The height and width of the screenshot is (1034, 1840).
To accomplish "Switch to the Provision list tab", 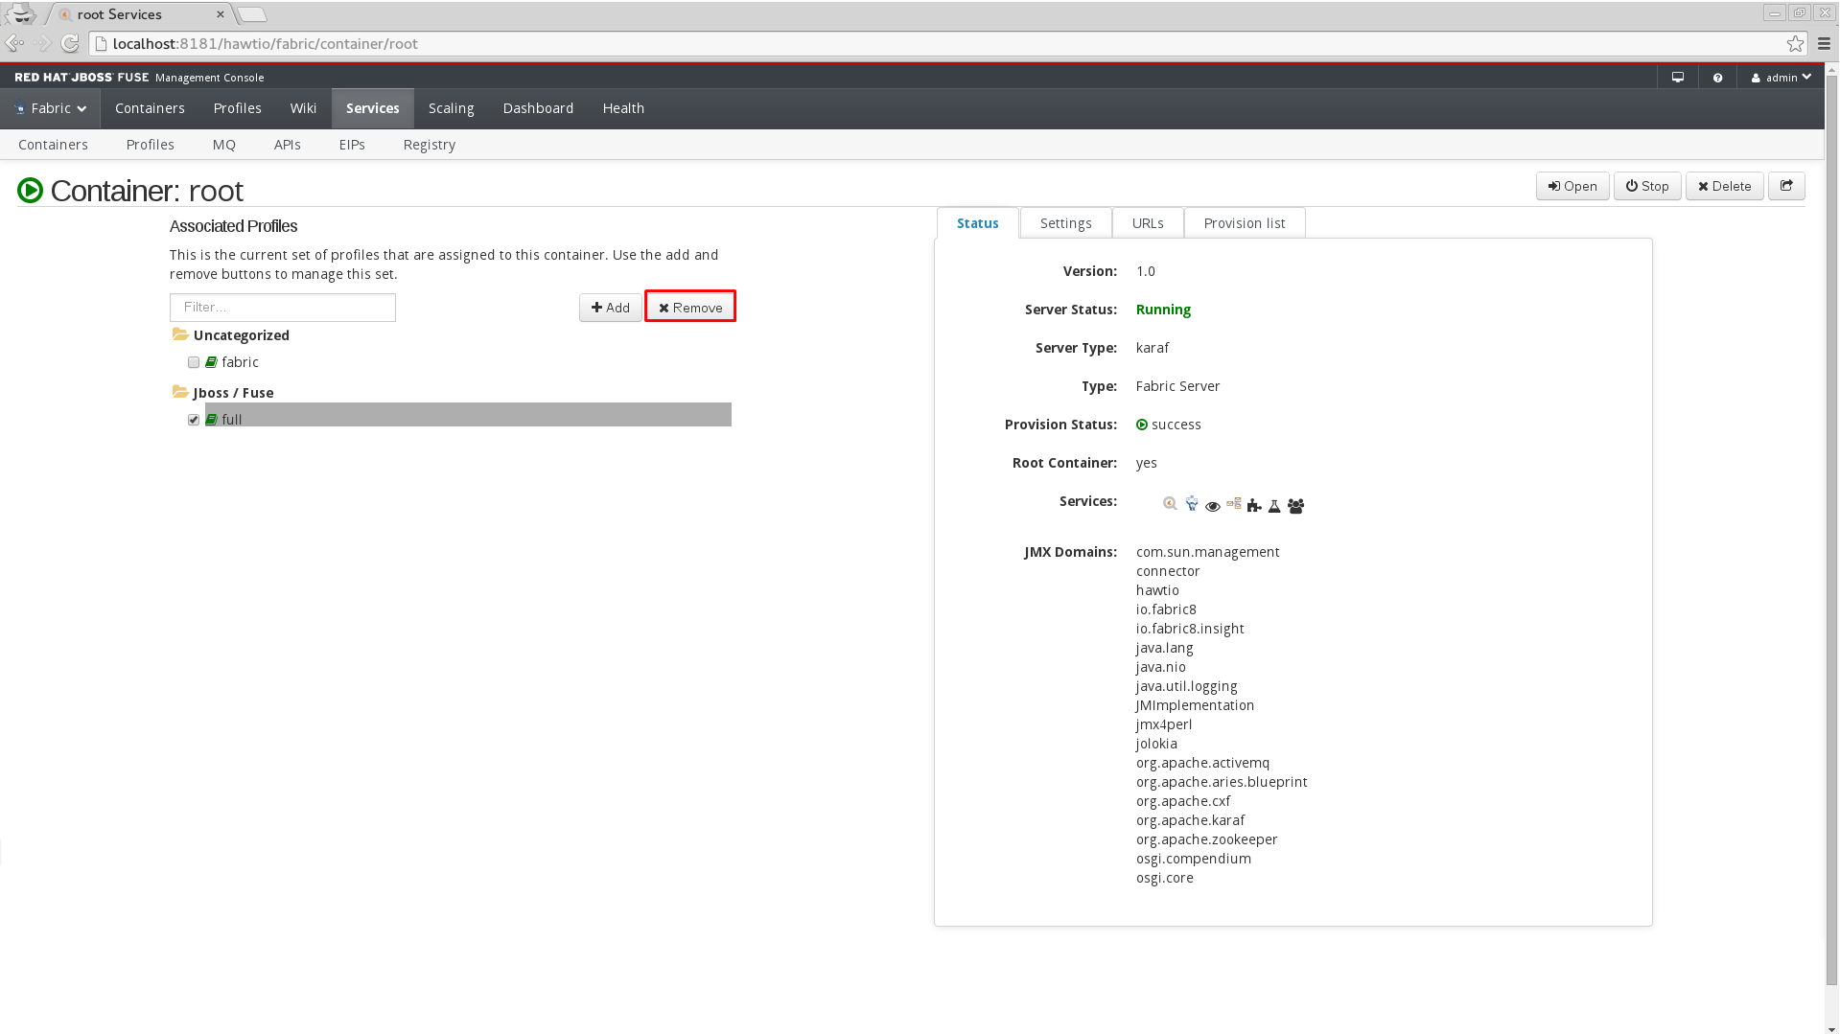I will point(1245,223).
